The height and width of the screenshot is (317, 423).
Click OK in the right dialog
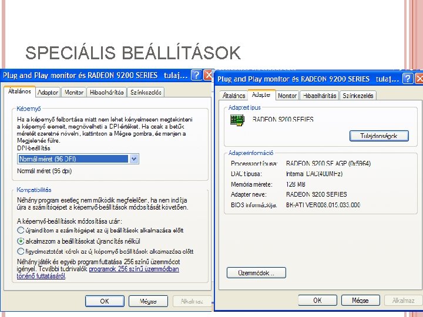(x=317, y=300)
